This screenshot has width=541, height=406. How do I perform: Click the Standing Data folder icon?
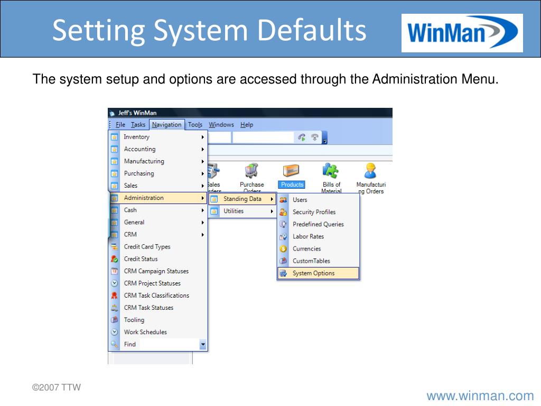[x=214, y=199]
